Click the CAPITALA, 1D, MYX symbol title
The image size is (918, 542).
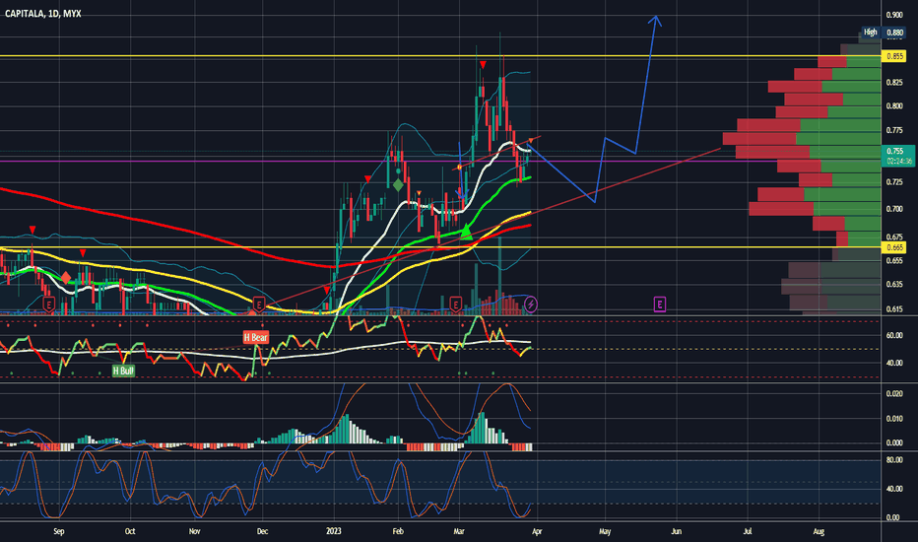pyautogui.click(x=42, y=14)
